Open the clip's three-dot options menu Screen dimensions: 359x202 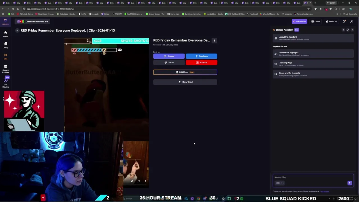(214, 40)
